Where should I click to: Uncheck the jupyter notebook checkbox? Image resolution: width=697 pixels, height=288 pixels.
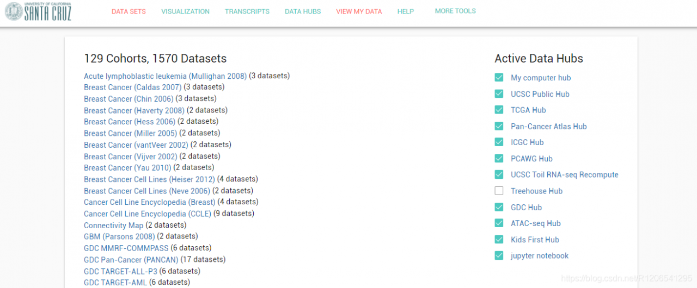pyautogui.click(x=499, y=255)
